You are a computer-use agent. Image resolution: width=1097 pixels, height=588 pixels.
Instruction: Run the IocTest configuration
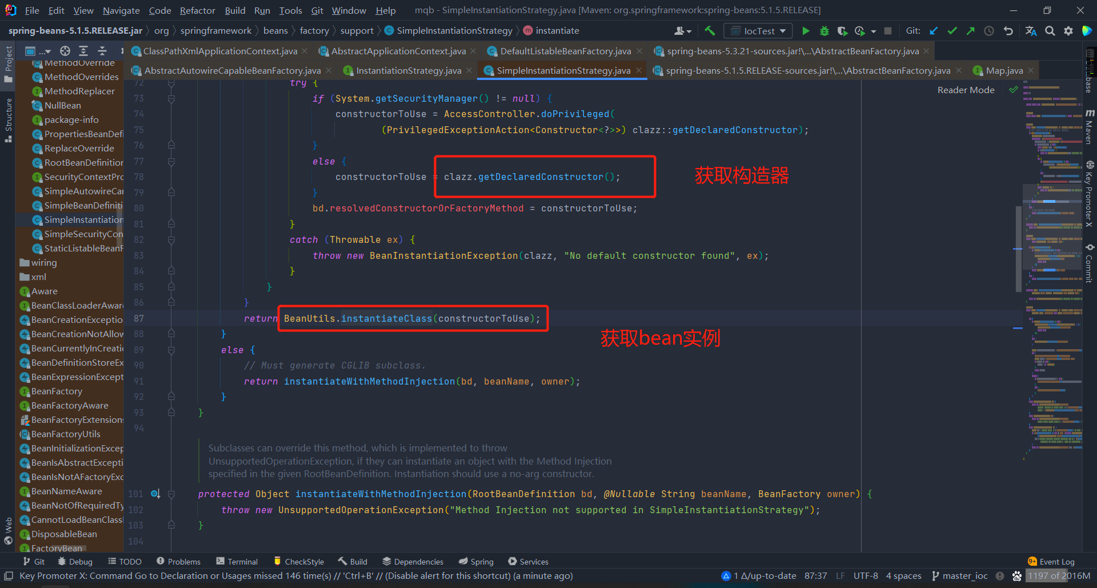806,31
